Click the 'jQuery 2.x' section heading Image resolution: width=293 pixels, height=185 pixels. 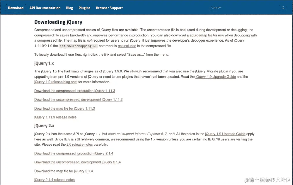pyautogui.click(x=44, y=126)
